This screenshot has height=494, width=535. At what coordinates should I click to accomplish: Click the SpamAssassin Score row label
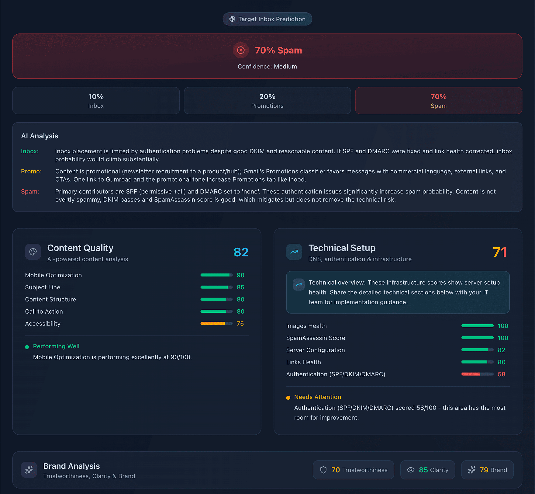[x=316, y=338]
